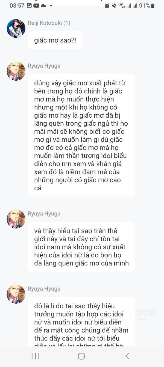The width and height of the screenshot is (164, 367).
Task: Tap Ryuya Hyuga avatar beside "đó là lí do" message
Action: [x=16, y=294]
